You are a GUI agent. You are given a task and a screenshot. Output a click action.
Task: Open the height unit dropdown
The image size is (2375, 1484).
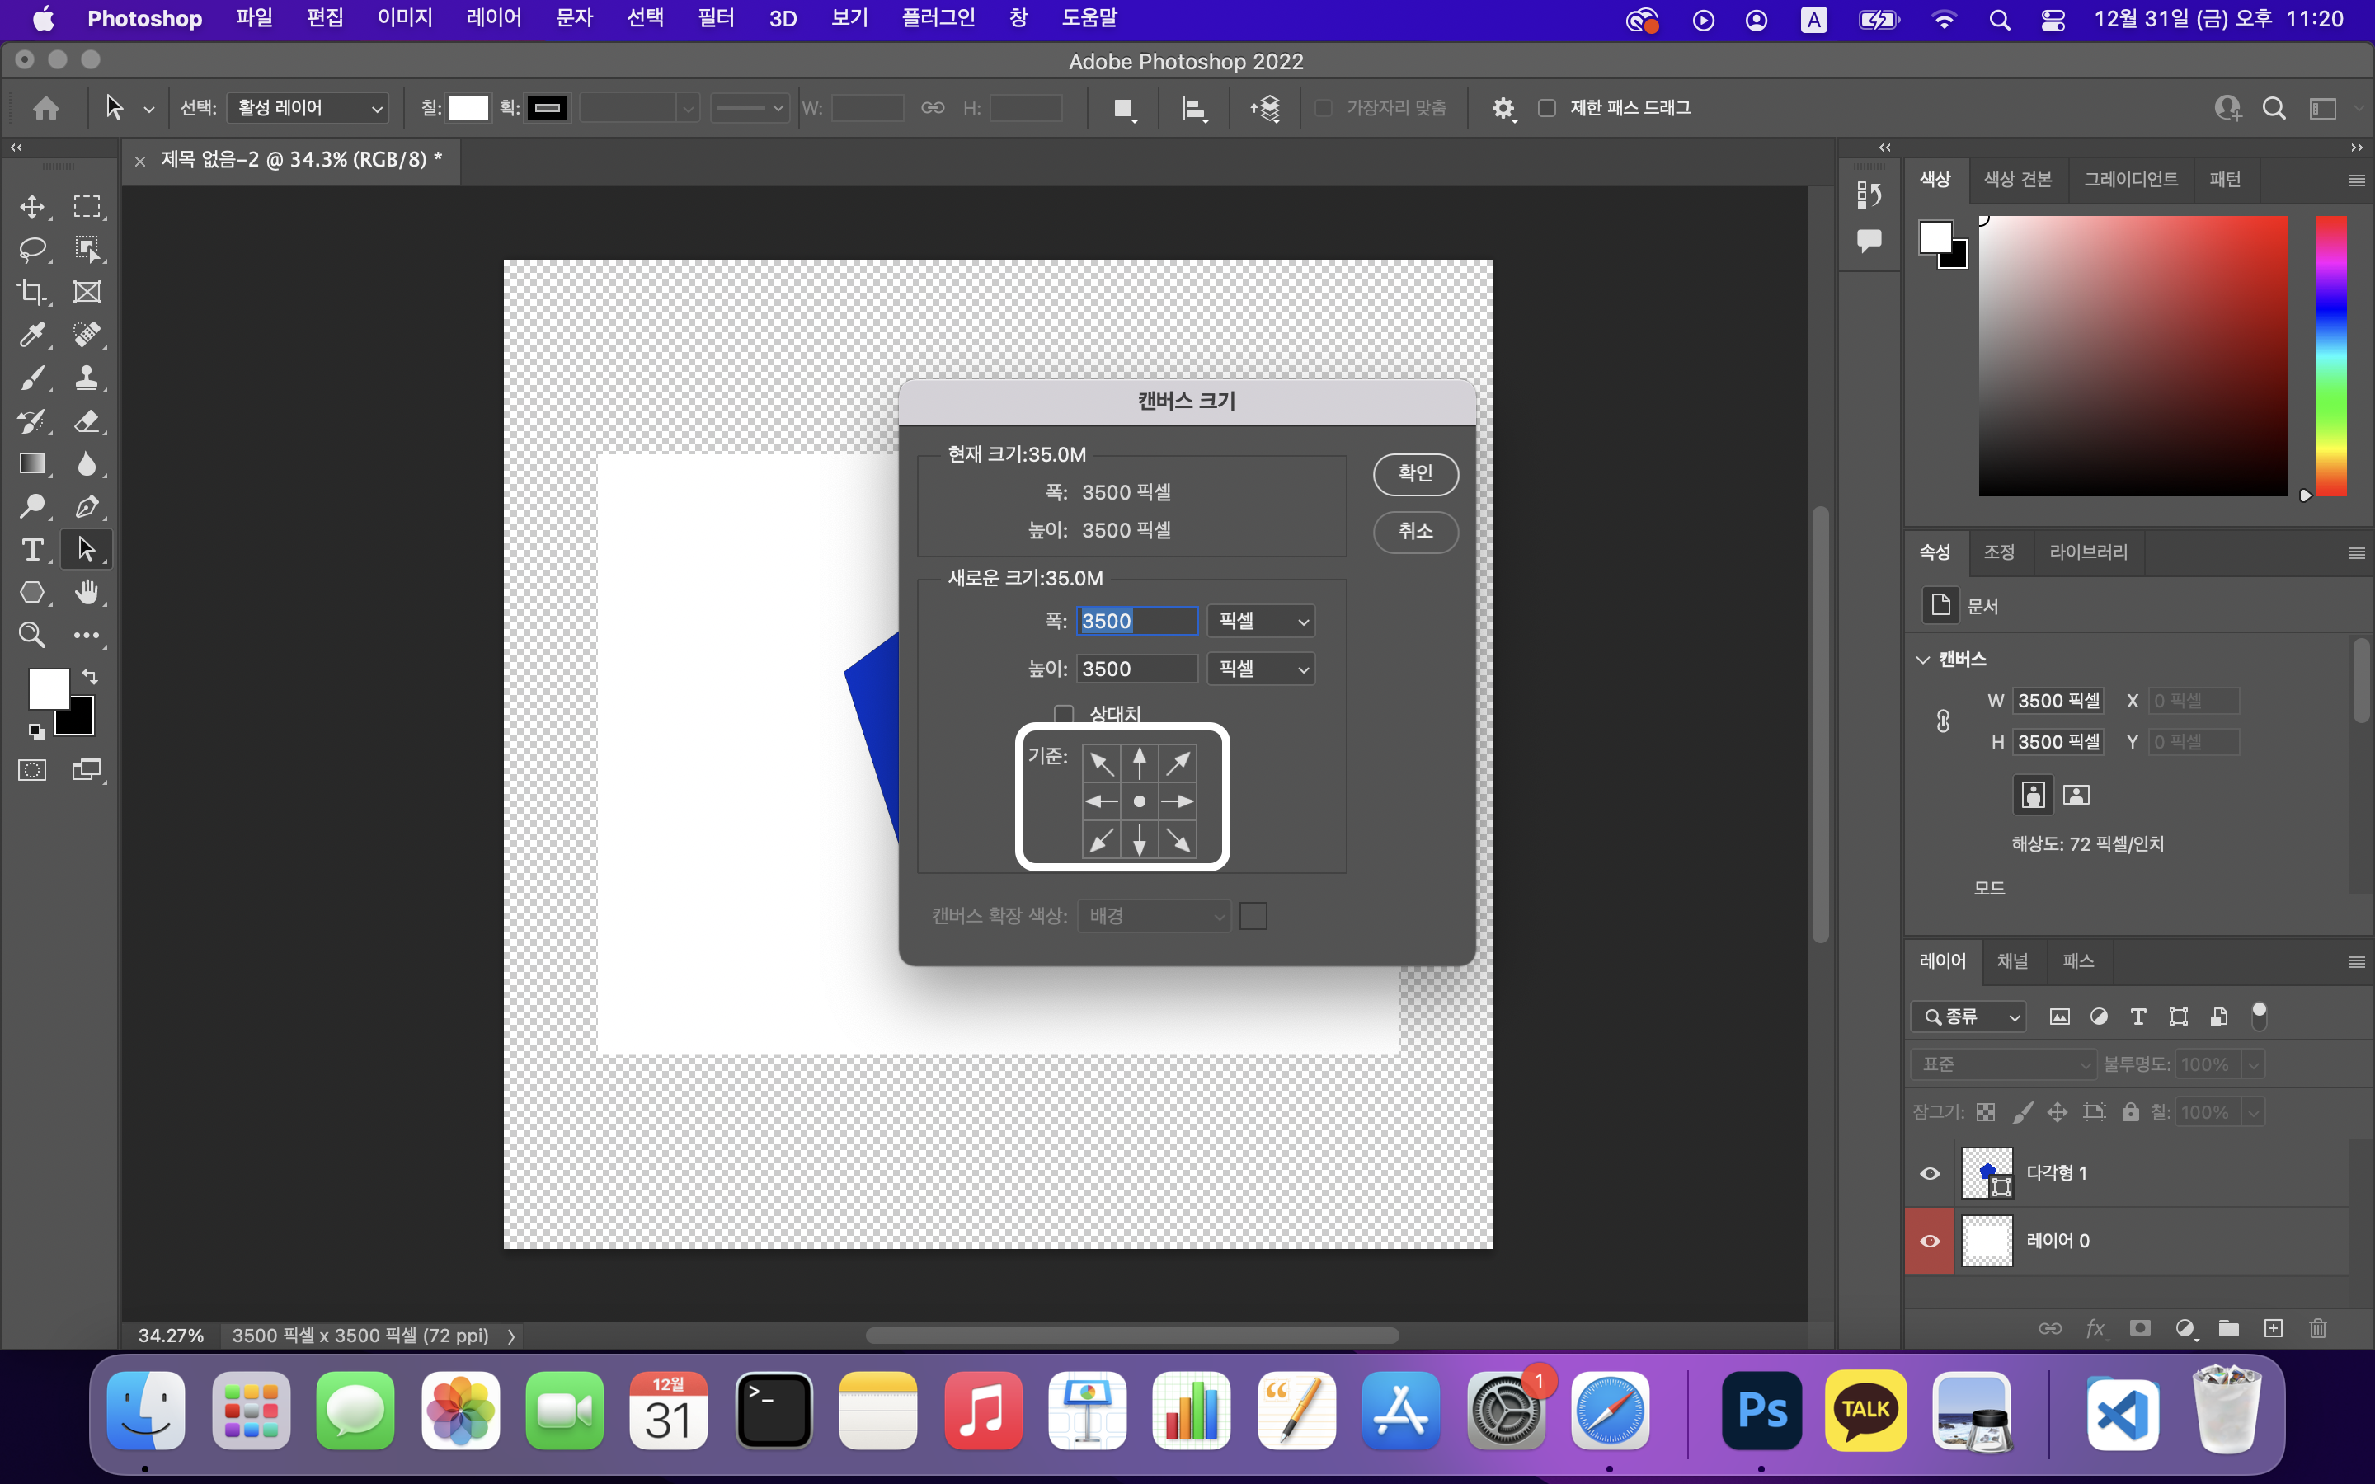[x=1261, y=669]
